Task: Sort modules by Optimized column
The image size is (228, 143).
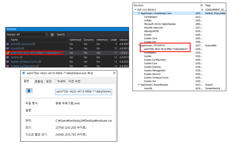Action: [x=75, y=40]
